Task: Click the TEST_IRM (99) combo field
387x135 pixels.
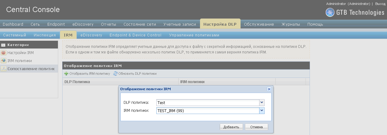Action: click(207, 111)
